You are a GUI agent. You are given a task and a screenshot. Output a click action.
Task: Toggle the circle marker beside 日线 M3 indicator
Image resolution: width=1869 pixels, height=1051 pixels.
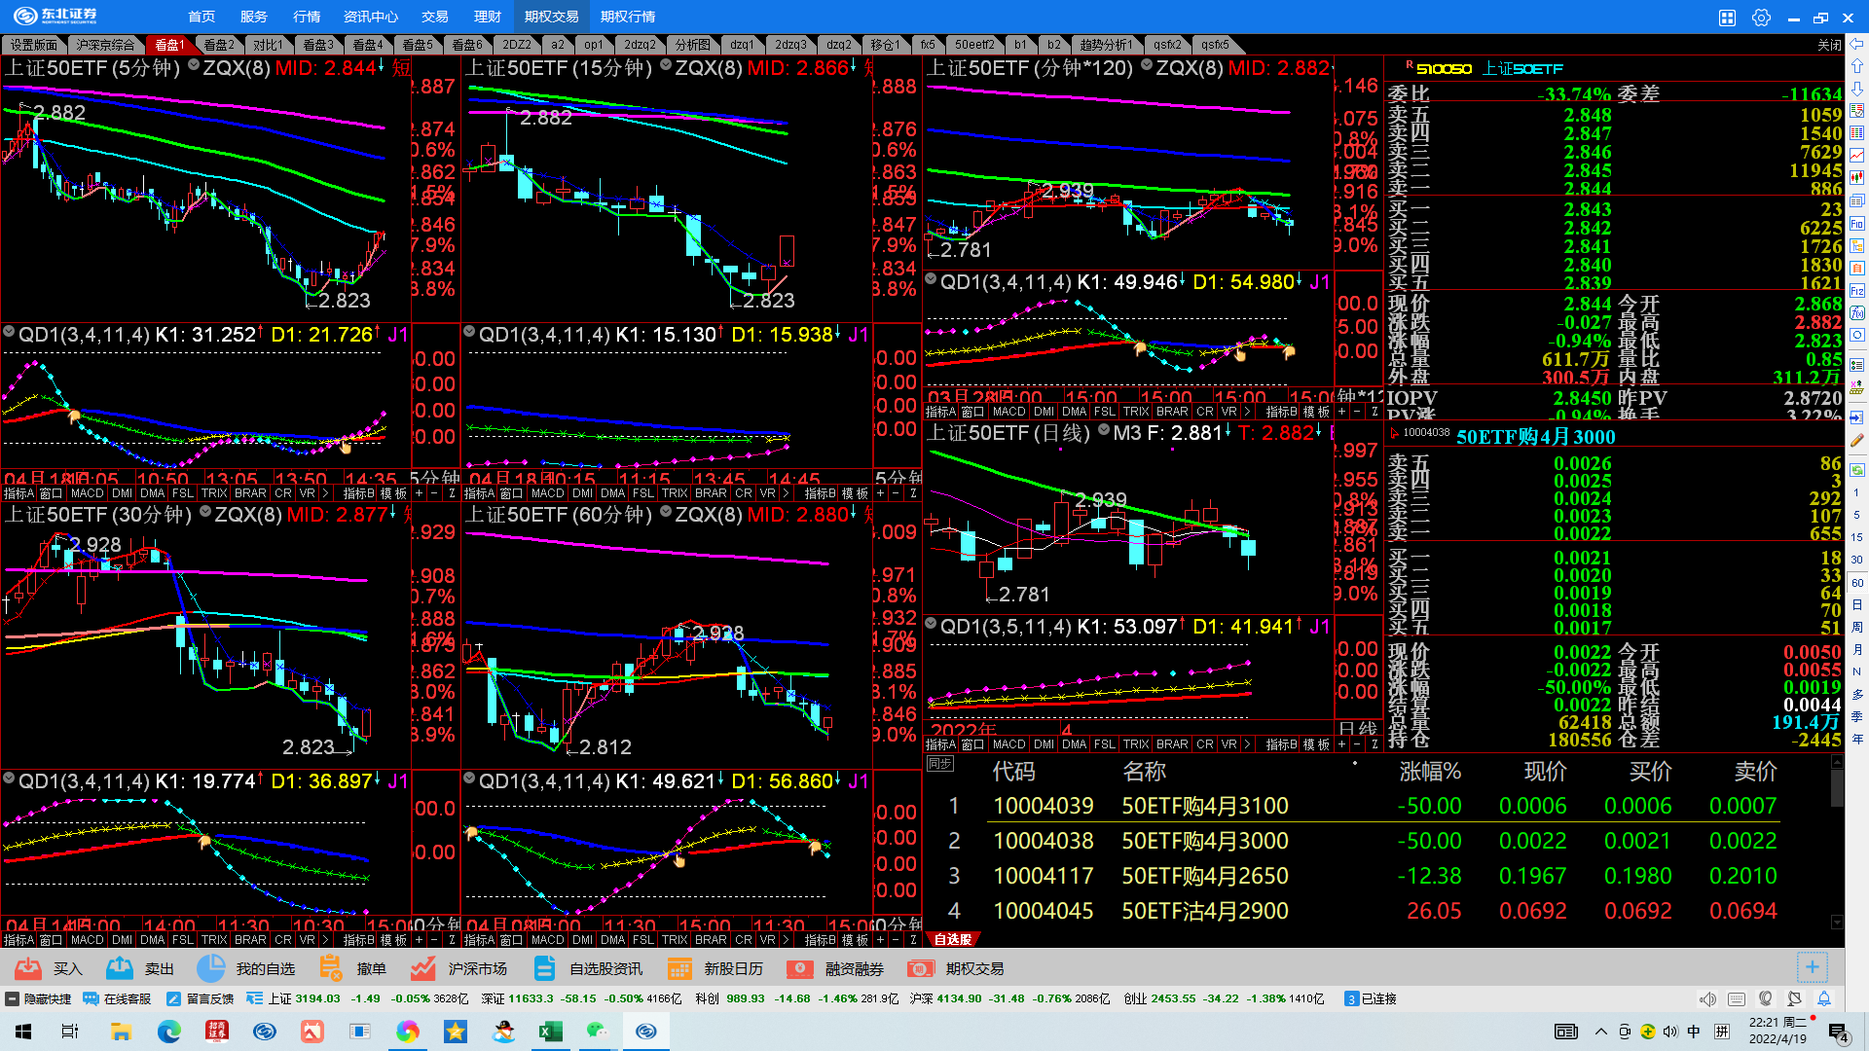[1105, 430]
